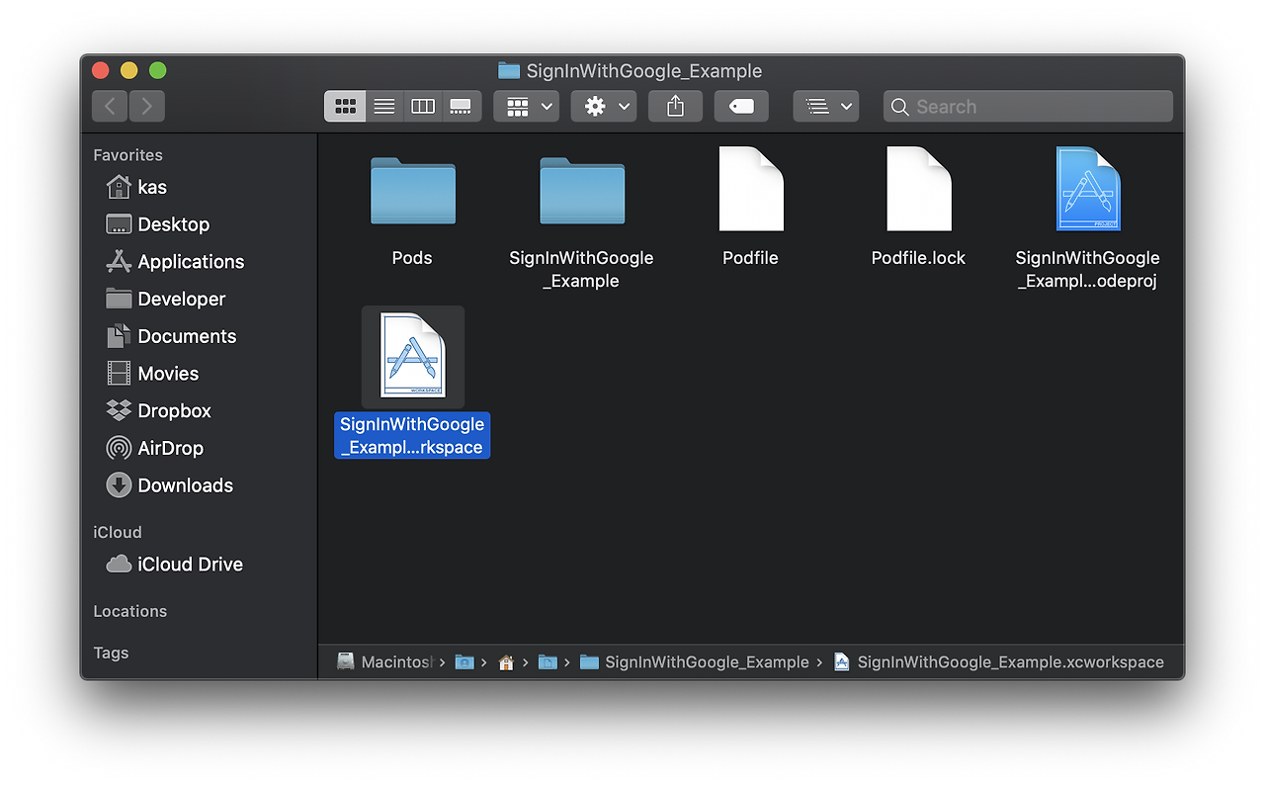This screenshot has height=786, width=1265.
Task: Click the highlighted SignInWithGoogle_Exampl...rkspace name label
Action: pyautogui.click(x=412, y=436)
